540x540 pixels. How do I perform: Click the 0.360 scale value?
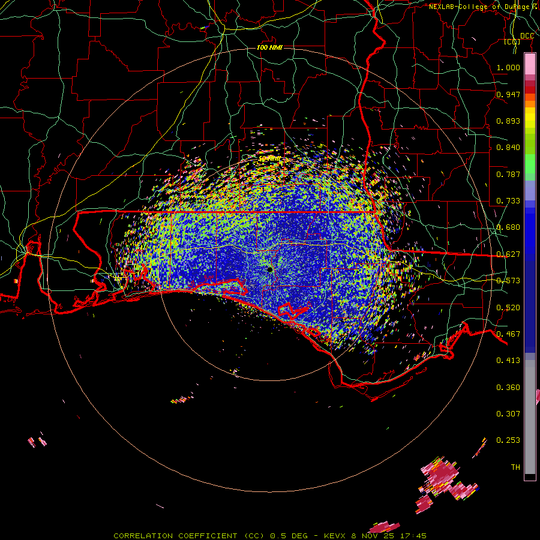tap(508, 388)
